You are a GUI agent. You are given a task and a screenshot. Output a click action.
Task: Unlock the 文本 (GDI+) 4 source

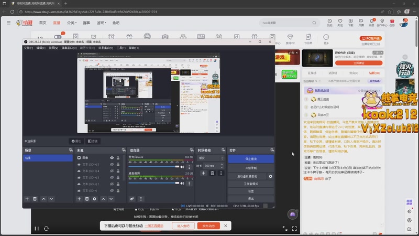(x=118, y=171)
